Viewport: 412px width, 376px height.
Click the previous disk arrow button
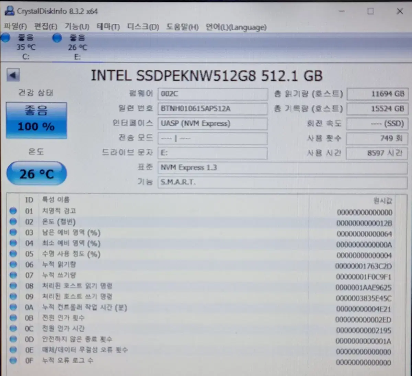(13, 75)
